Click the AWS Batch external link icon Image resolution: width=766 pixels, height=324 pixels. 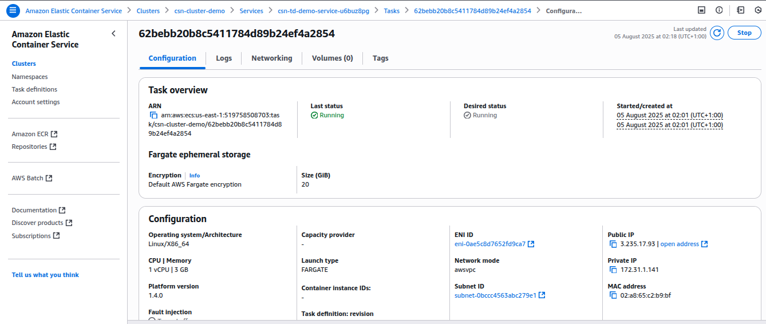point(49,178)
